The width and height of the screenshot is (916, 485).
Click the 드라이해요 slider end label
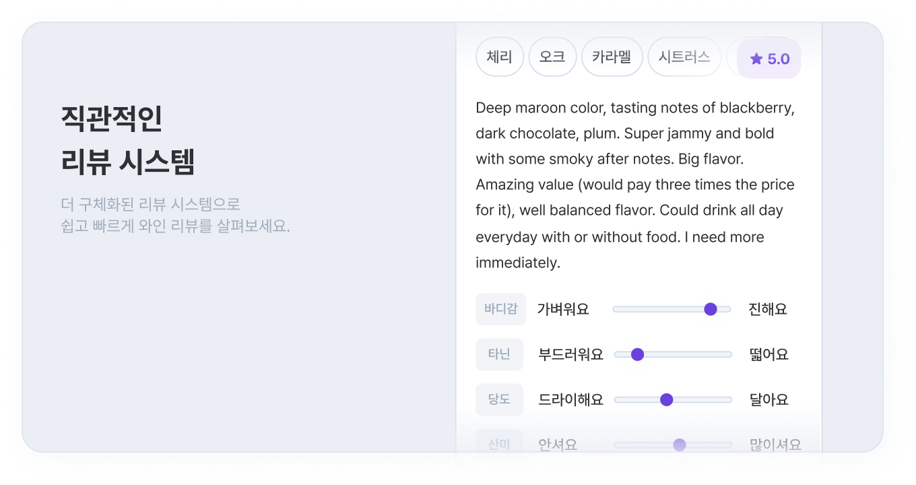[570, 399]
